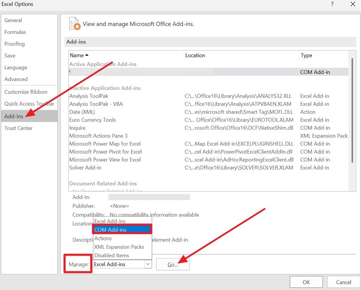Choose Excel Add-ins from the dropdown list

coord(122,221)
